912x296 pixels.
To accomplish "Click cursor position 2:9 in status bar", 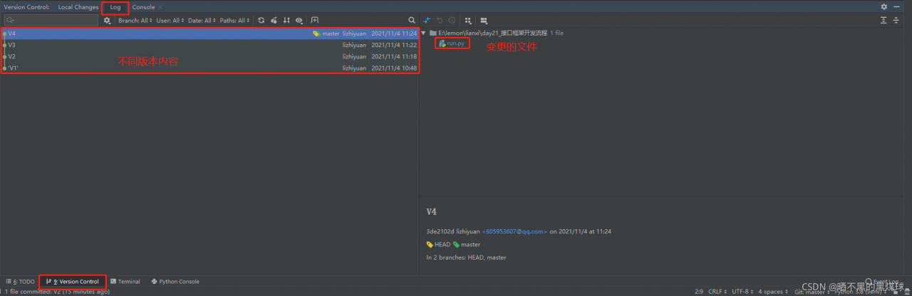I will tap(699, 292).
